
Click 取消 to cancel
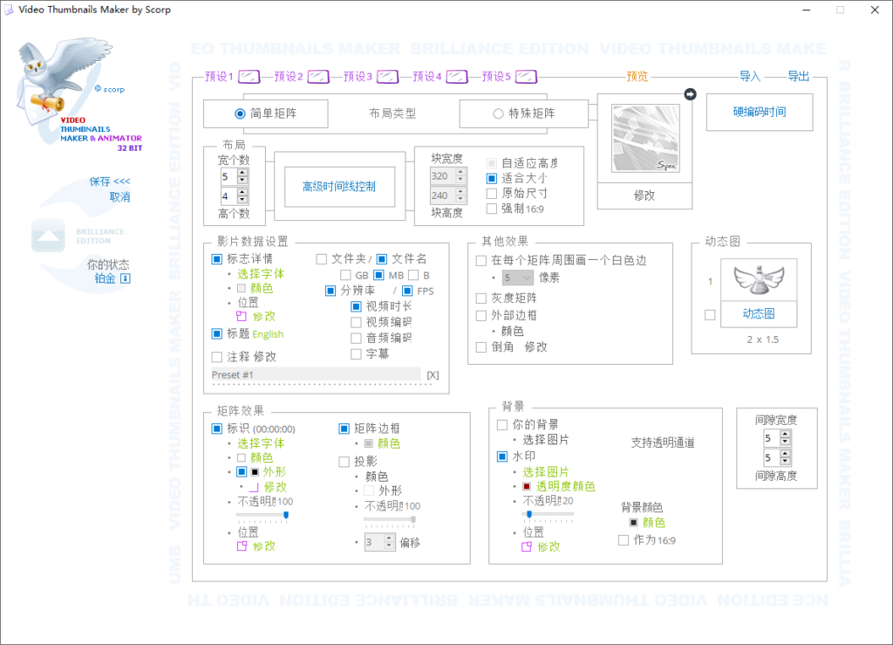click(119, 197)
